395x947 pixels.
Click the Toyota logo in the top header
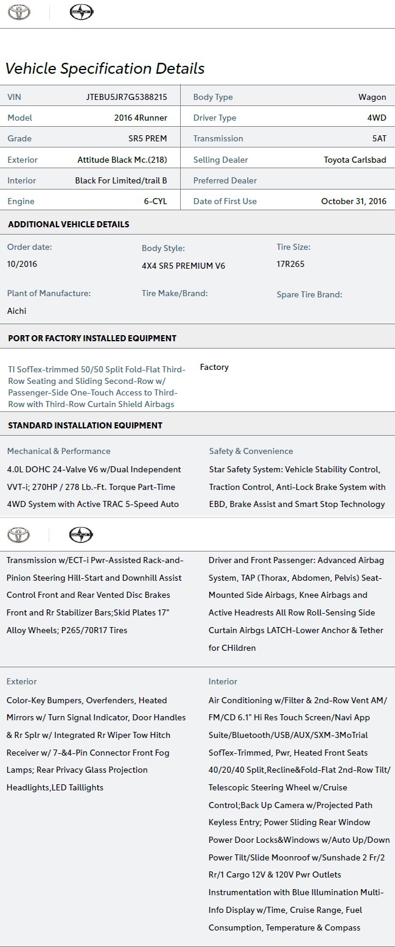coord(18,12)
